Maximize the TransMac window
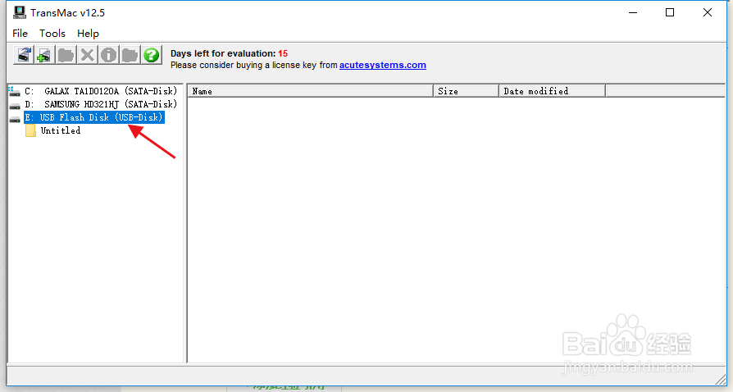733x392 pixels. click(670, 12)
